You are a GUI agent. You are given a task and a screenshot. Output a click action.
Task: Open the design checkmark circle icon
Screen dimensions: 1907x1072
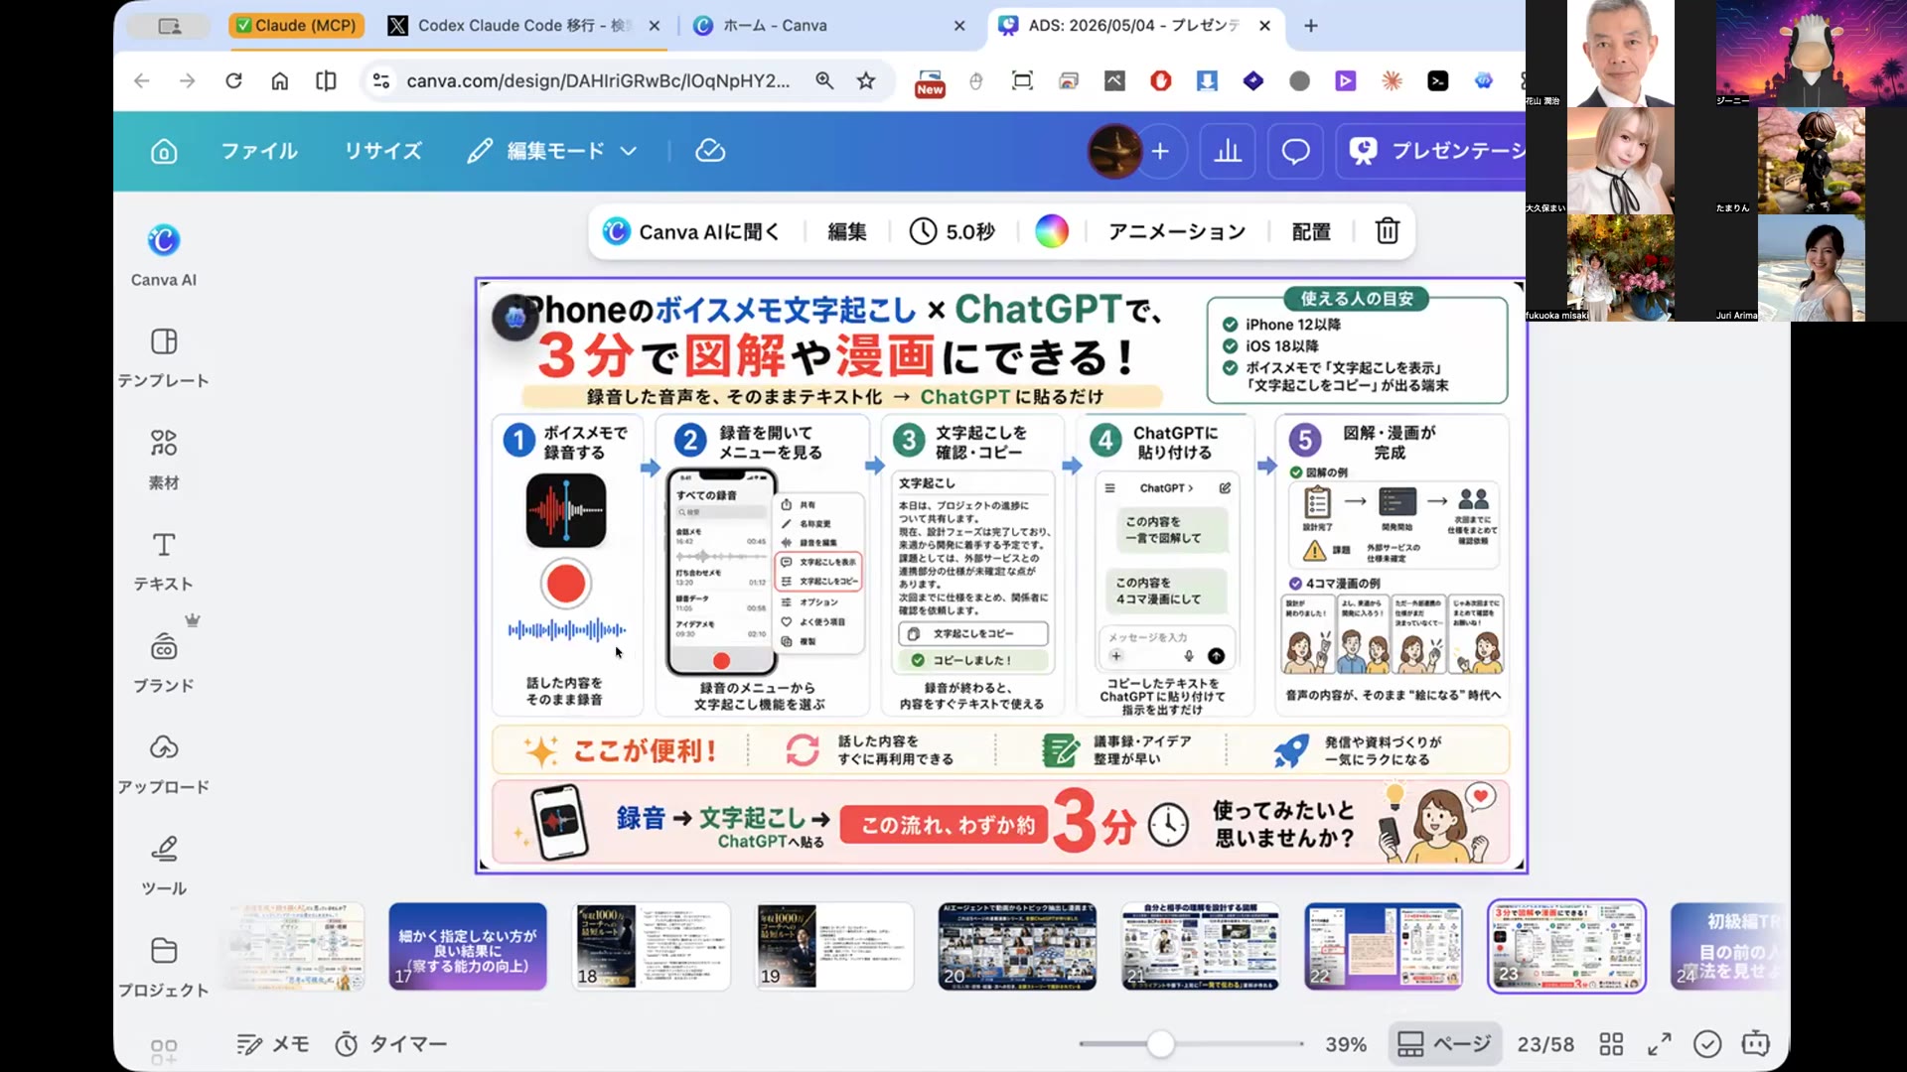pos(1707,1044)
